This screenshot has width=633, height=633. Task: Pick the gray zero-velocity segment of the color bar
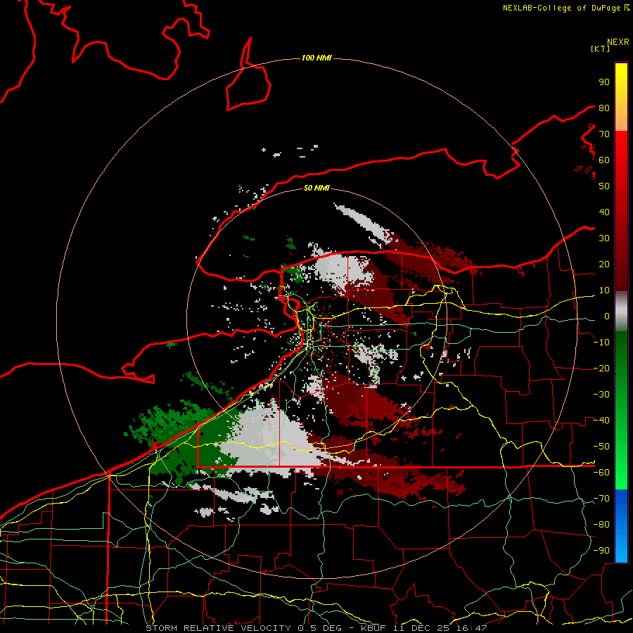pyautogui.click(x=621, y=313)
